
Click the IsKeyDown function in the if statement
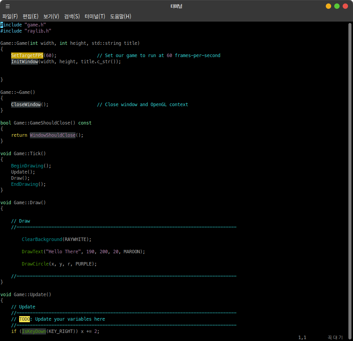pyautogui.click(x=33, y=331)
